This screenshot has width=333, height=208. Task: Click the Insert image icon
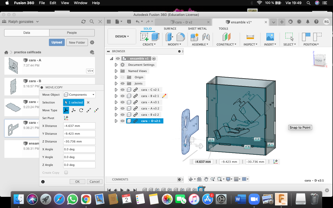[270, 37]
